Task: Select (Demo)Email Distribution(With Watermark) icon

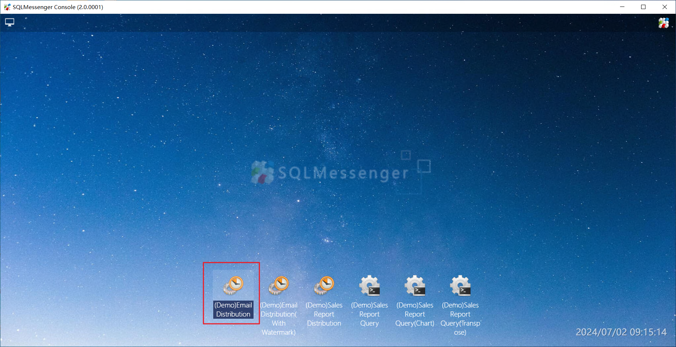Action: (x=279, y=285)
